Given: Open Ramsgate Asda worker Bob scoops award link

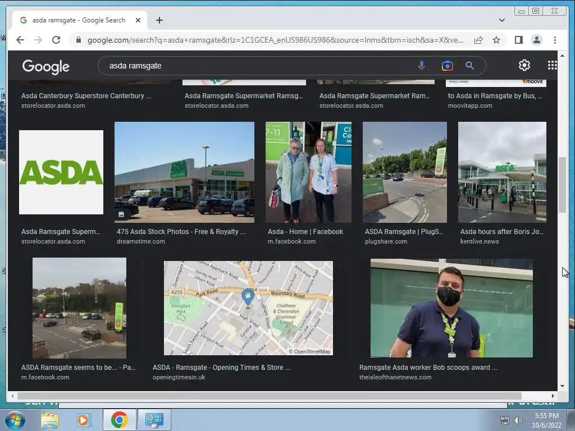Looking at the screenshot, I should pyautogui.click(x=428, y=367).
